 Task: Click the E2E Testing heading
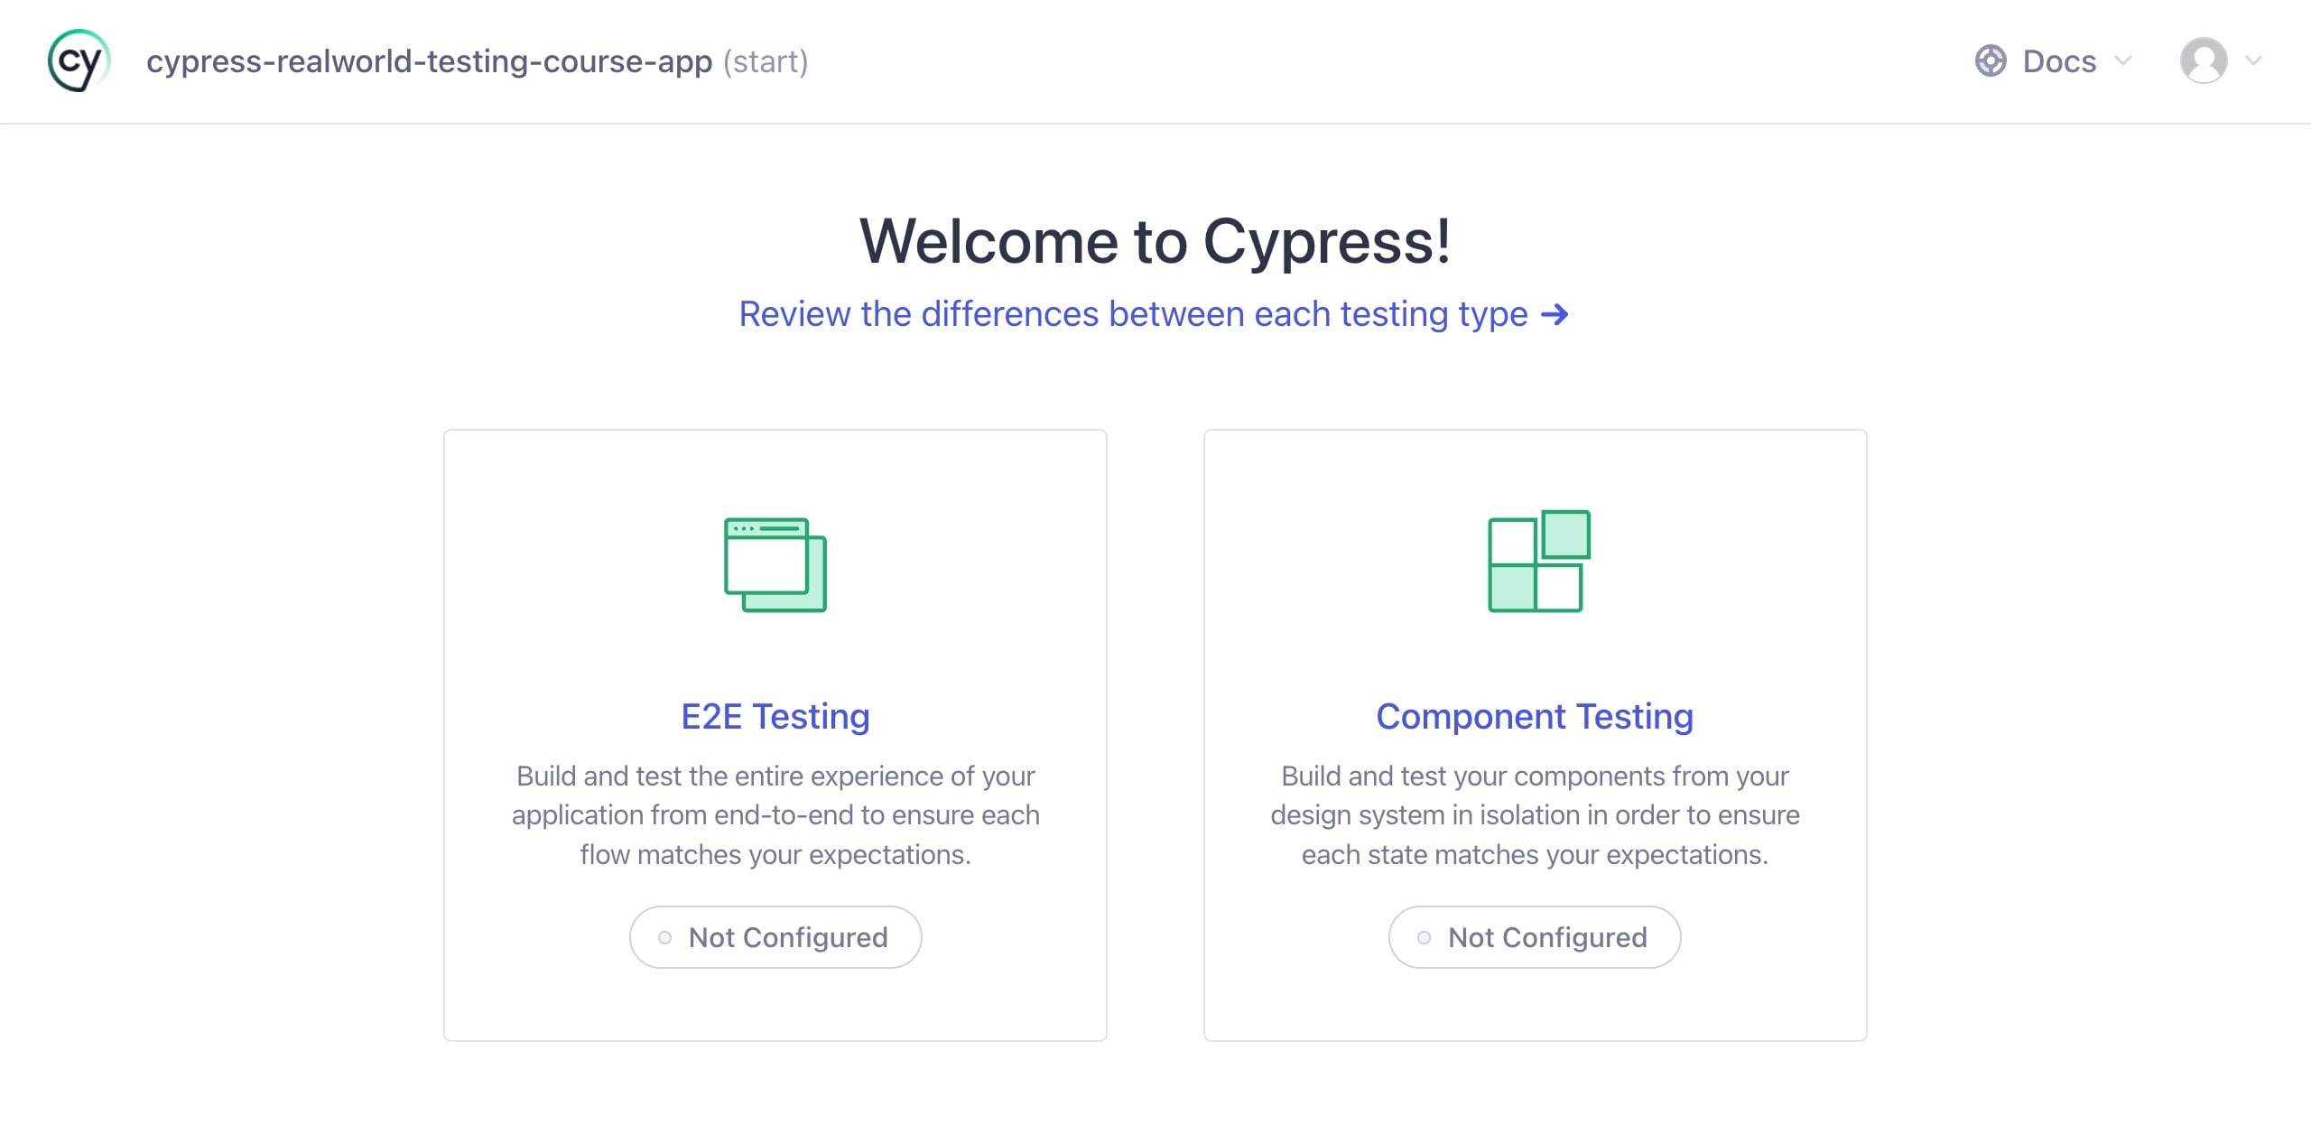pyautogui.click(x=775, y=716)
